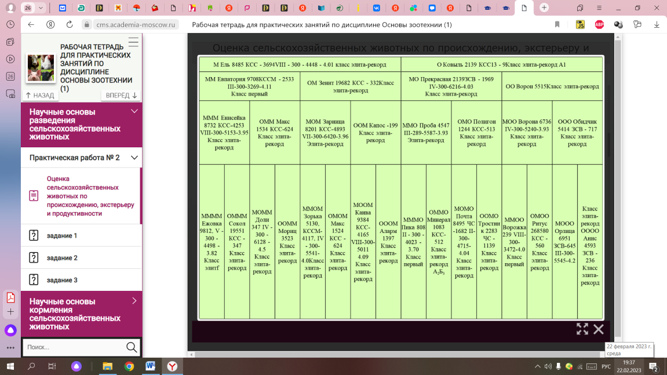
Task: Open the PDF tool in browser sidebar
Action: click(10, 297)
